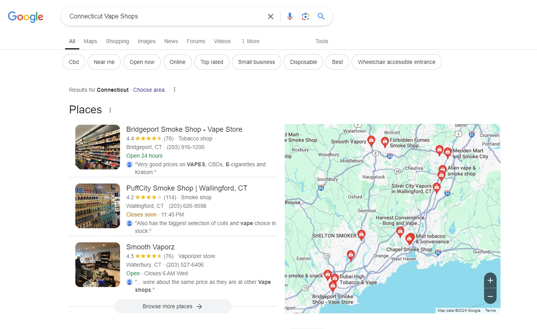Switch to the Maps tab

pyautogui.click(x=90, y=41)
